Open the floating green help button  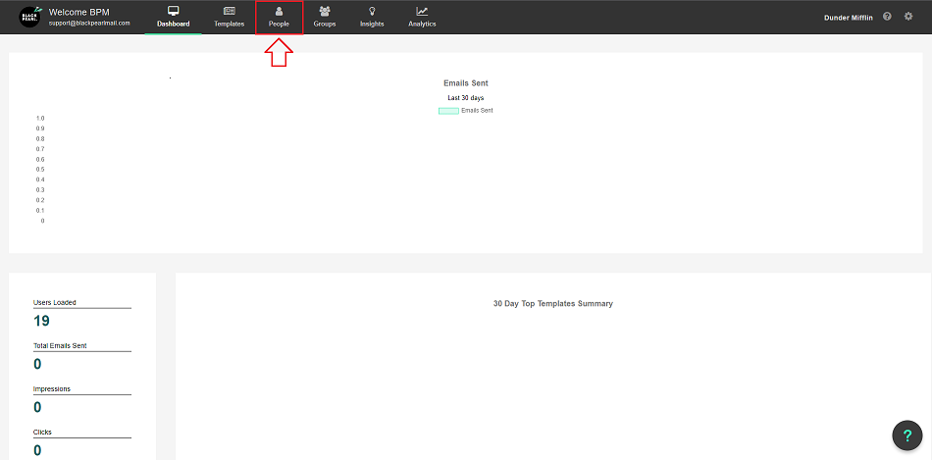point(907,435)
